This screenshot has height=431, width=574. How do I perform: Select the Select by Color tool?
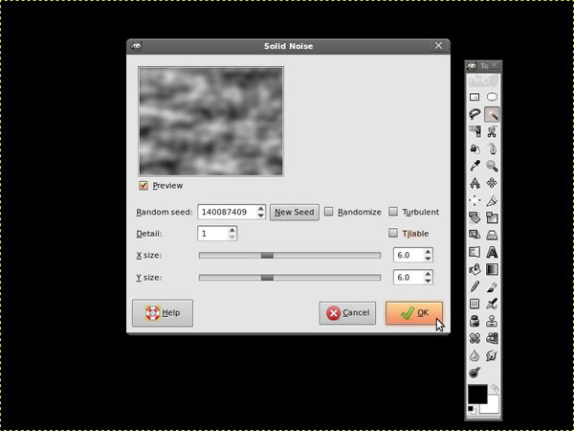(475, 131)
